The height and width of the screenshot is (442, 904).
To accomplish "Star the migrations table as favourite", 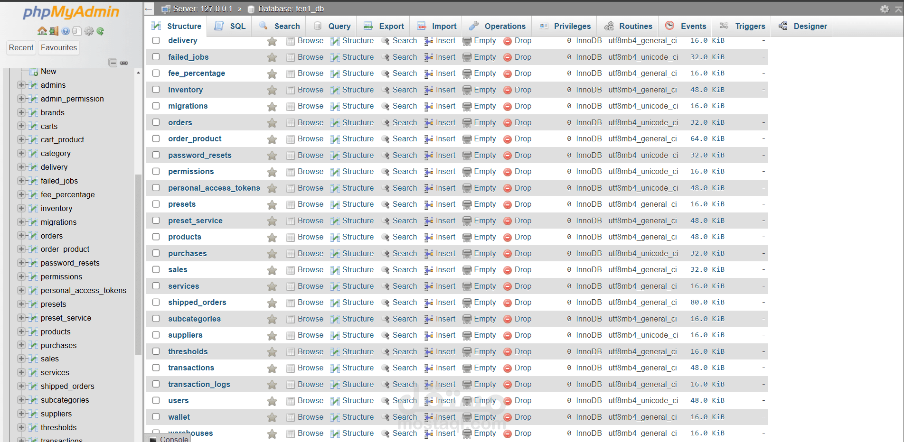I will (x=272, y=107).
